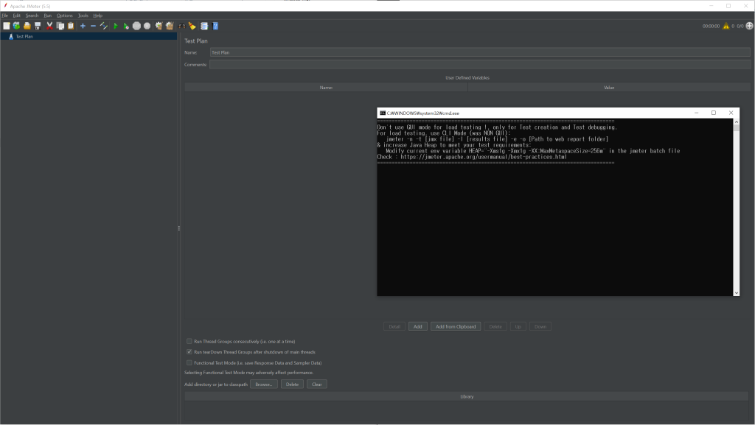The image size is (755, 425).
Task: Maximize the cmd.exe window
Action: click(714, 113)
